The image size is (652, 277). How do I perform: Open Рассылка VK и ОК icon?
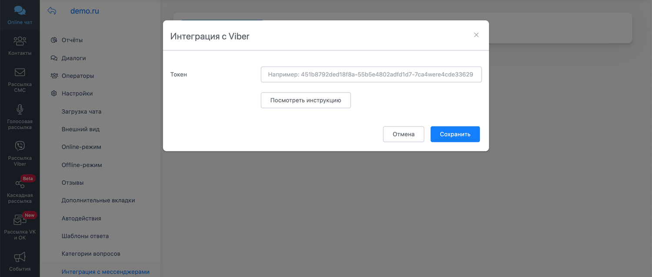[x=20, y=220]
